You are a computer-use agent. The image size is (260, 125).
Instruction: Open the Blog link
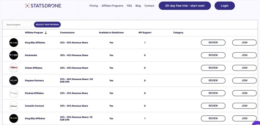138,6
